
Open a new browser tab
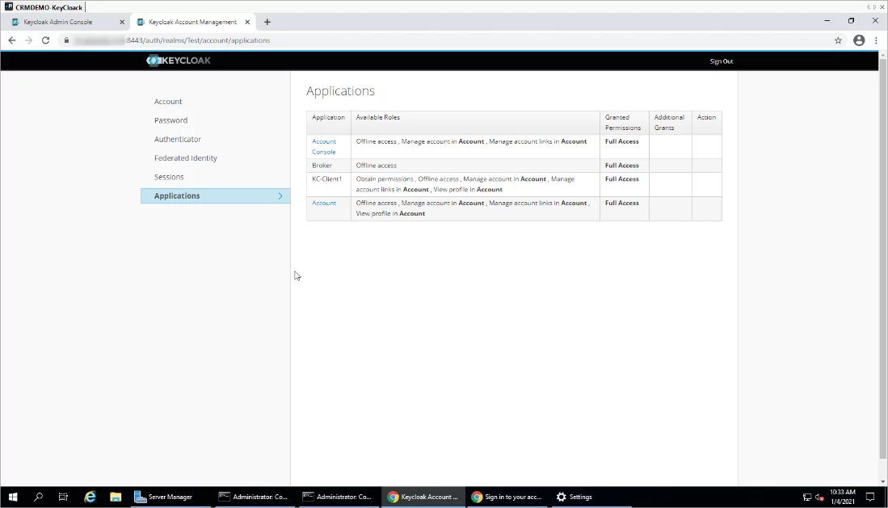click(267, 22)
